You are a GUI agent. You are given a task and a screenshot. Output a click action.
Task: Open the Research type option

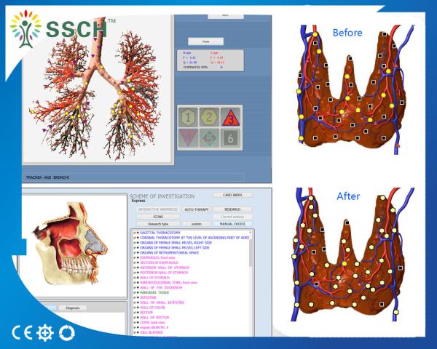click(x=158, y=224)
